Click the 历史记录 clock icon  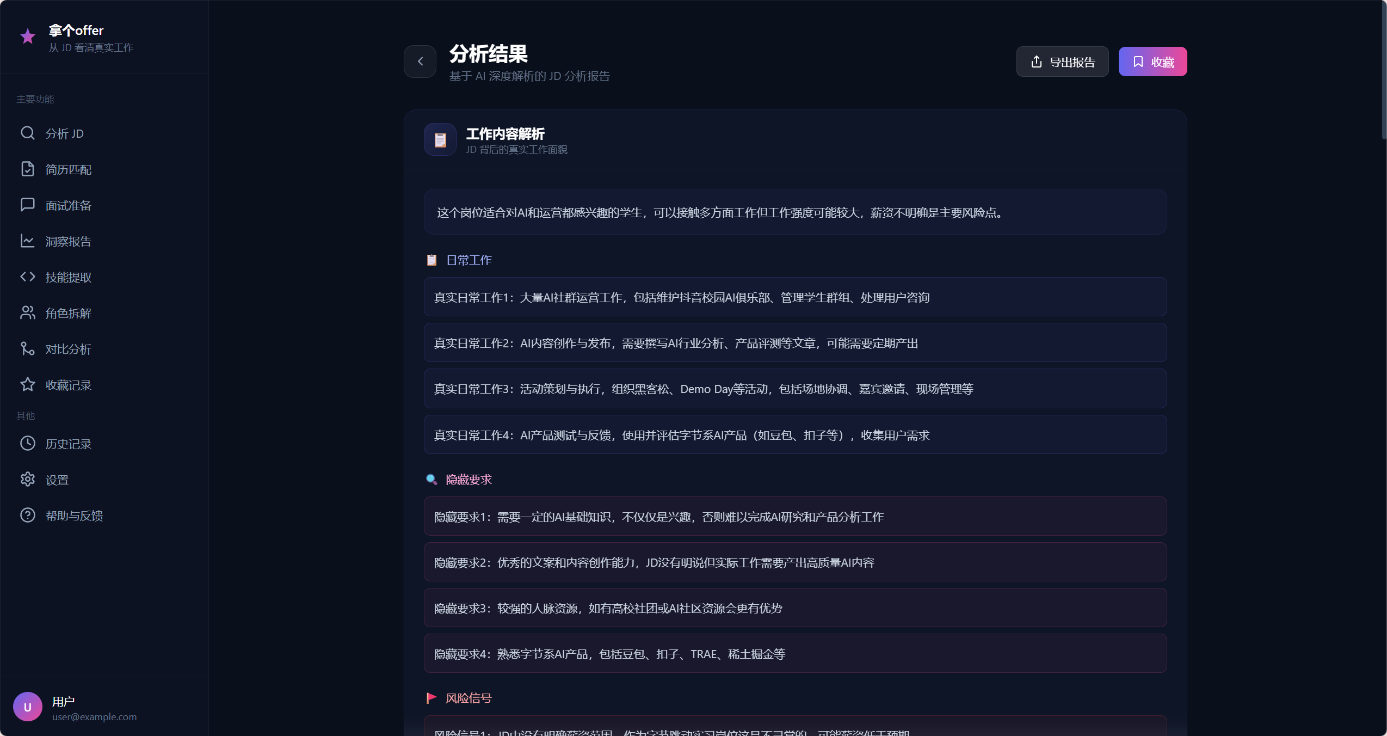click(28, 443)
